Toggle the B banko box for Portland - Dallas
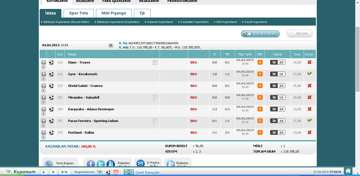The width and height of the screenshot is (360, 176). [x=44, y=137]
